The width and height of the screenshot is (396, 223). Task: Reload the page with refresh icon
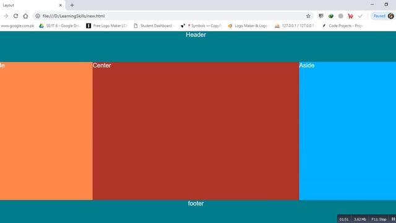click(x=15, y=16)
